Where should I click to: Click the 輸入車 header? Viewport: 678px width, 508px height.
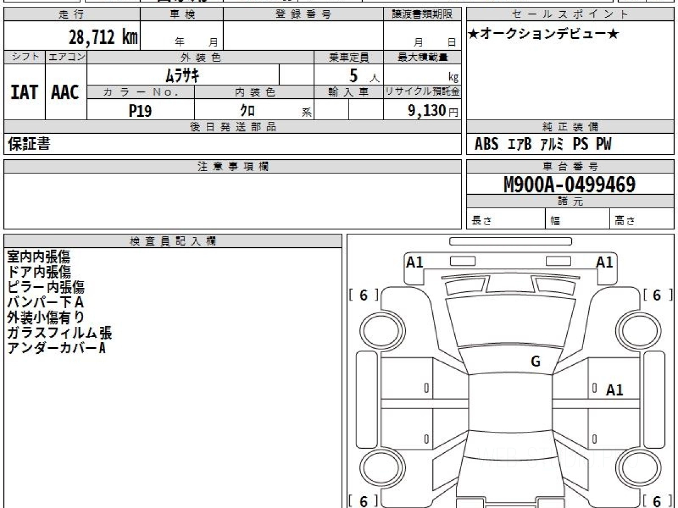349,92
